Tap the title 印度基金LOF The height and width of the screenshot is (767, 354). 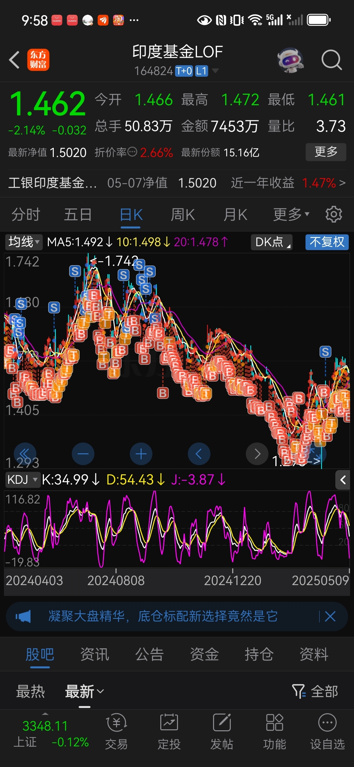click(177, 52)
